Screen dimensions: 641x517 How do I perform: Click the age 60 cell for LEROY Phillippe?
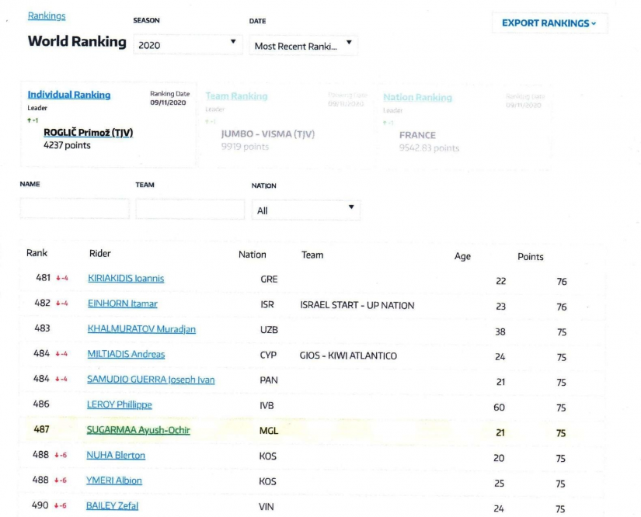(x=499, y=407)
